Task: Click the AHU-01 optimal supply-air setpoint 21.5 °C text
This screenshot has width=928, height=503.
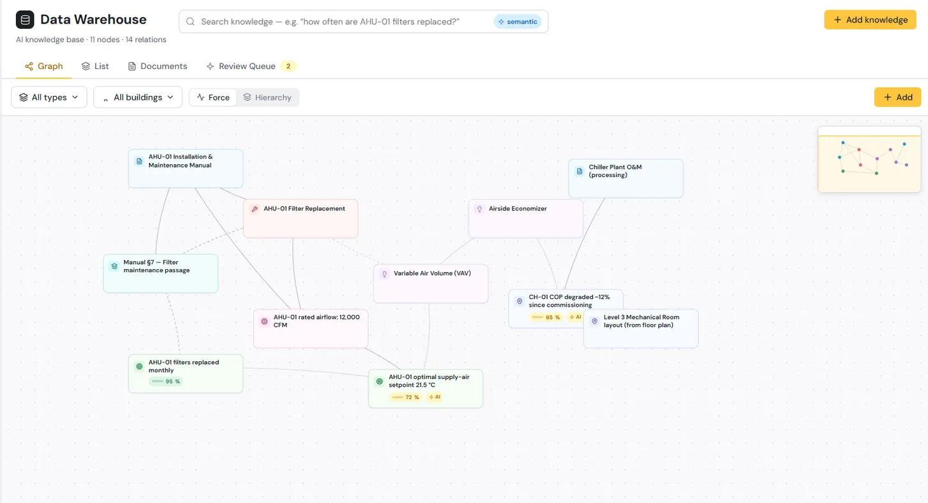Action: 429,382
